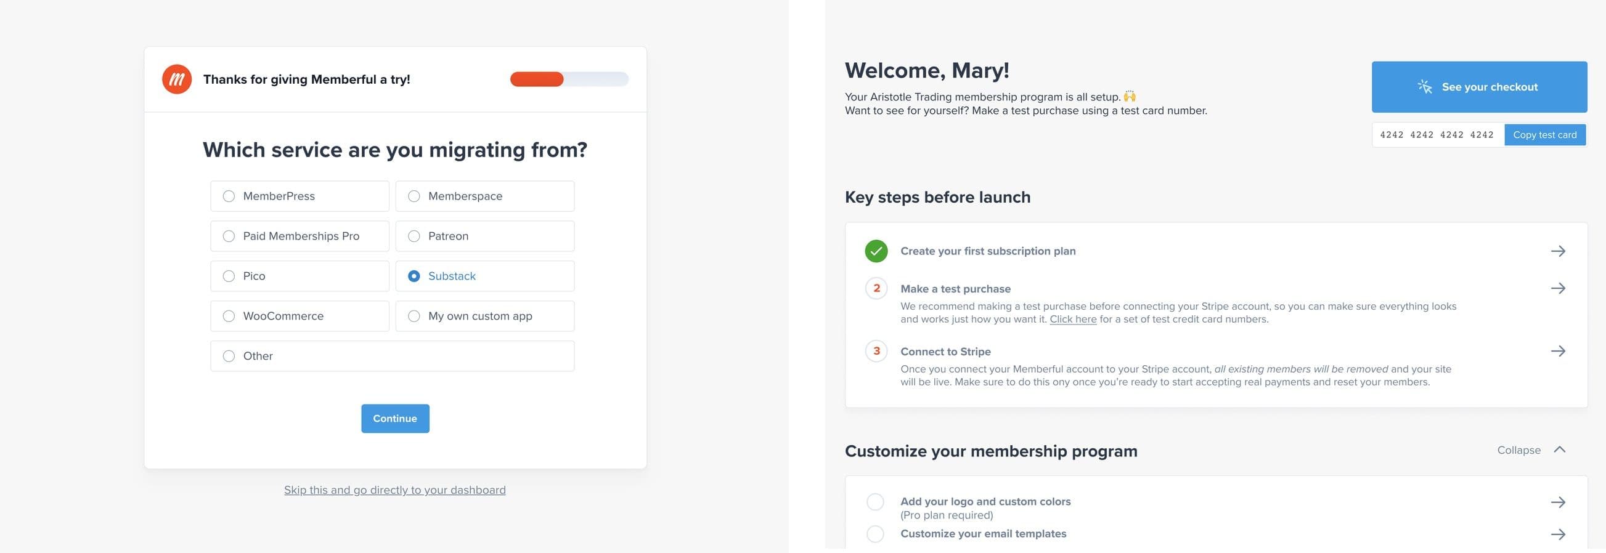Image resolution: width=1606 pixels, height=553 pixels.
Task: Click the step 3 number circle
Action: click(876, 350)
